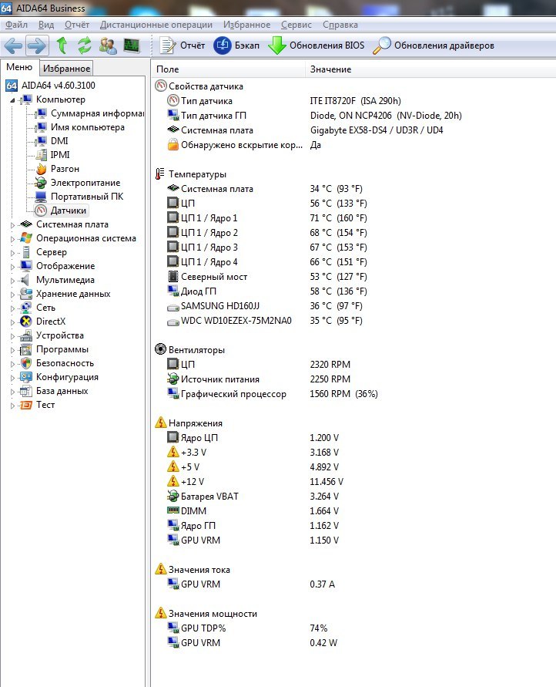The height and width of the screenshot is (687, 556).
Task: Click the green graph monitor toolbar icon
Action: click(x=132, y=45)
